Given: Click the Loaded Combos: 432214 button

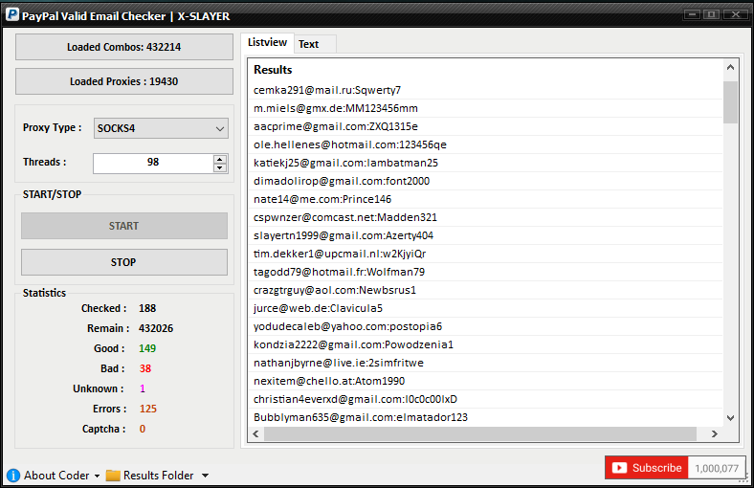Looking at the screenshot, I should coord(124,47).
